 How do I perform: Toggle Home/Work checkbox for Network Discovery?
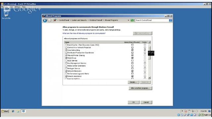[x=132, y=71]
